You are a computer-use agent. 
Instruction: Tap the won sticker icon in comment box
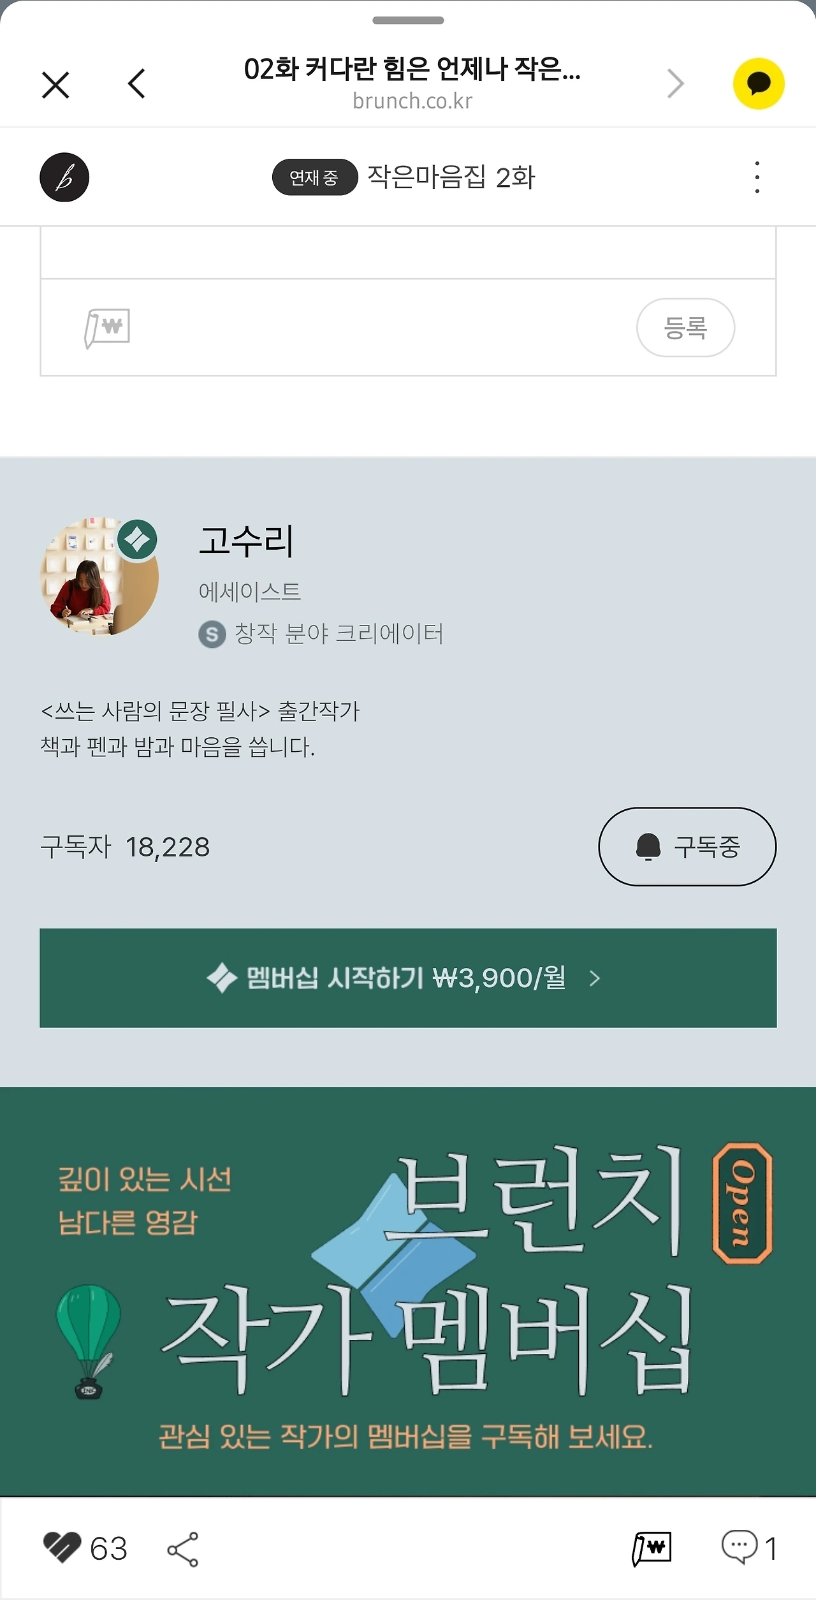click(107, 328)
